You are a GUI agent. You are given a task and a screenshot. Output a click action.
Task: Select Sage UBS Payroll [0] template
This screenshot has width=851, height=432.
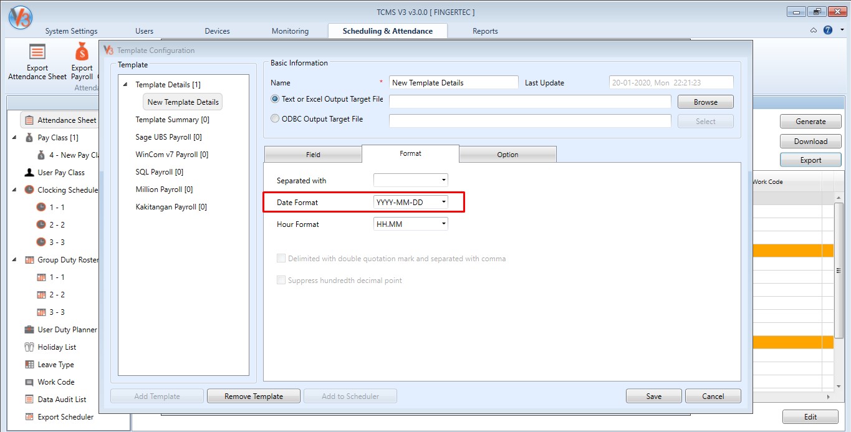168,137
